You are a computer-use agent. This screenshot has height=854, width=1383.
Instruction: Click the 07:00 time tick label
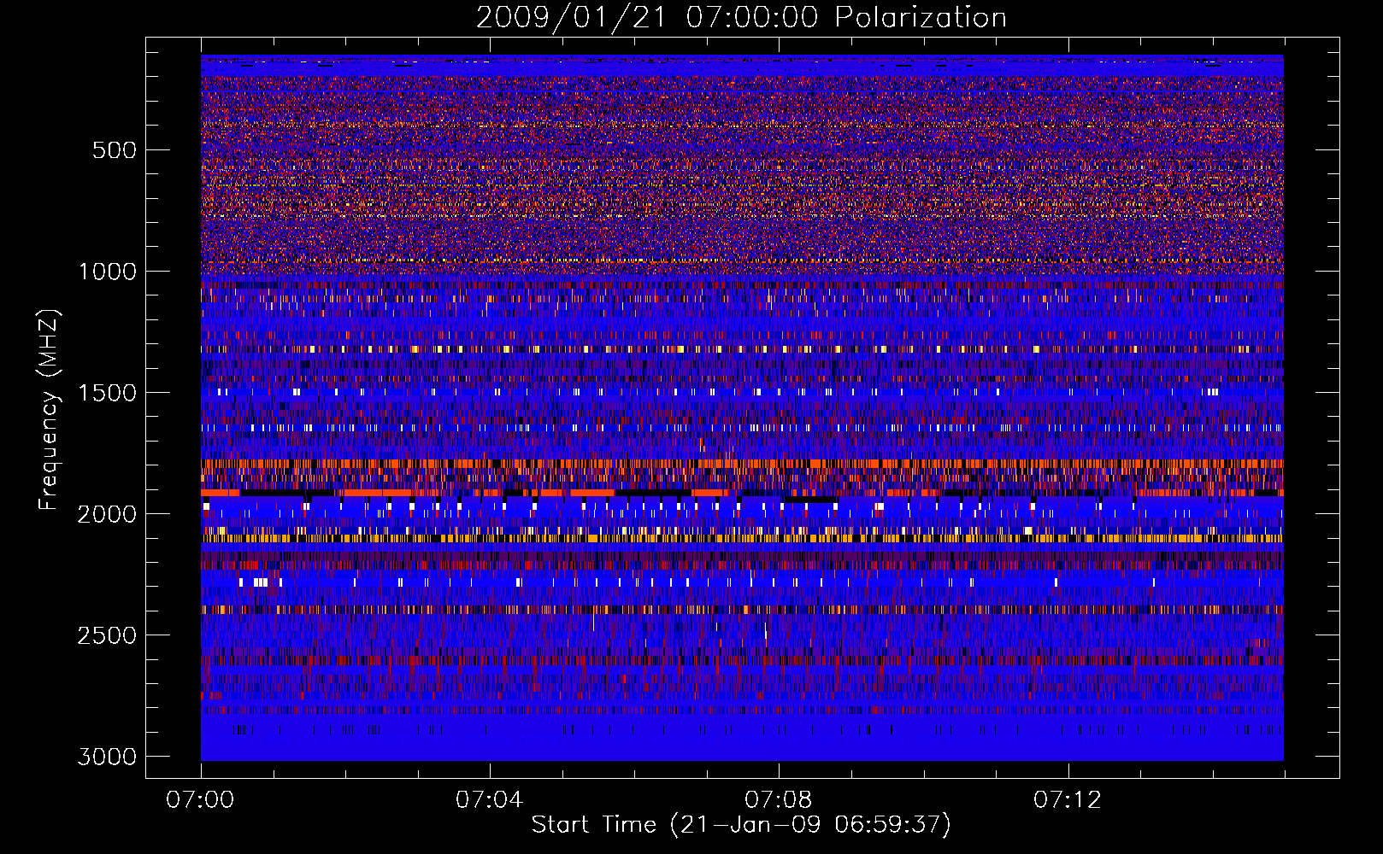tap(200, 800)
